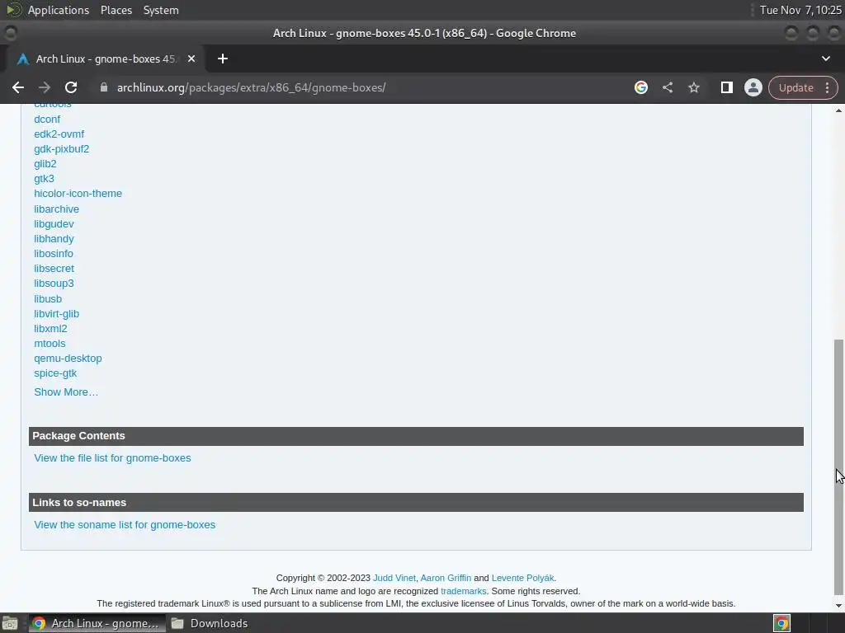Expand the tab search dropdown arrow
Image resolution: width=845 pixels, height=633 pixels.
pos(825,59)
